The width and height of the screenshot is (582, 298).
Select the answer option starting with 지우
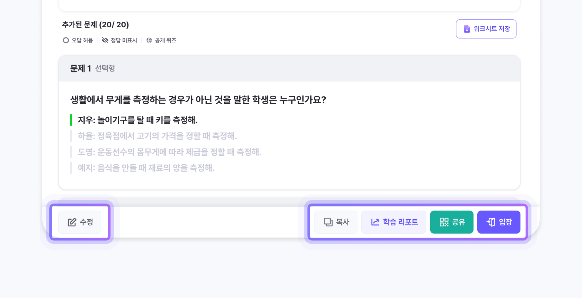tap(138, 120)
